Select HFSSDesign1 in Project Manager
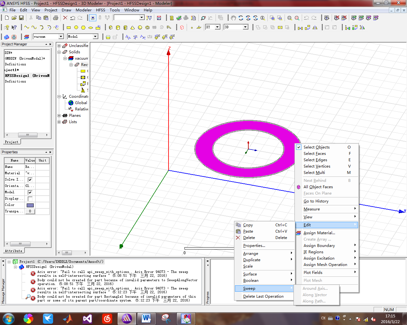This screenshot has height=325, width=407. pyautogui.click(x=27, y=76)
